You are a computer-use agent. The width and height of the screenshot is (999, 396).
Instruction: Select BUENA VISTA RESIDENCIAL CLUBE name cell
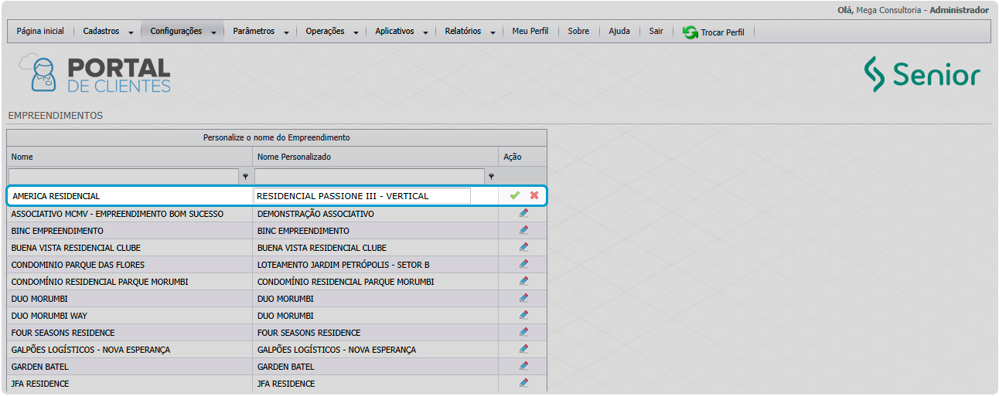(129, 248)
